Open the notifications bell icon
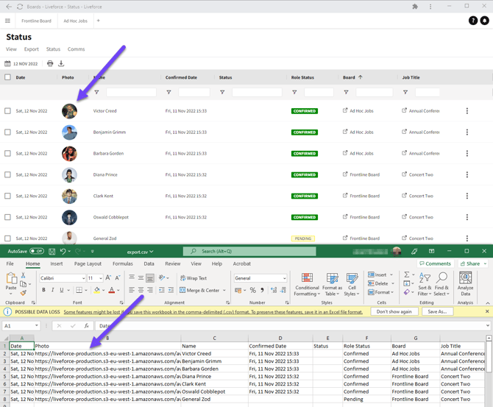493x407 pixels. click(x=484, y=21)
